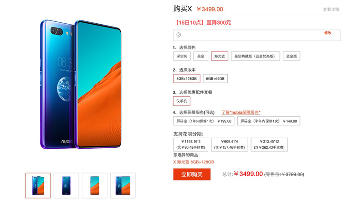Select the 深空灰 color option
This screenshot has height=200, width=347.
tap(182, 56)
